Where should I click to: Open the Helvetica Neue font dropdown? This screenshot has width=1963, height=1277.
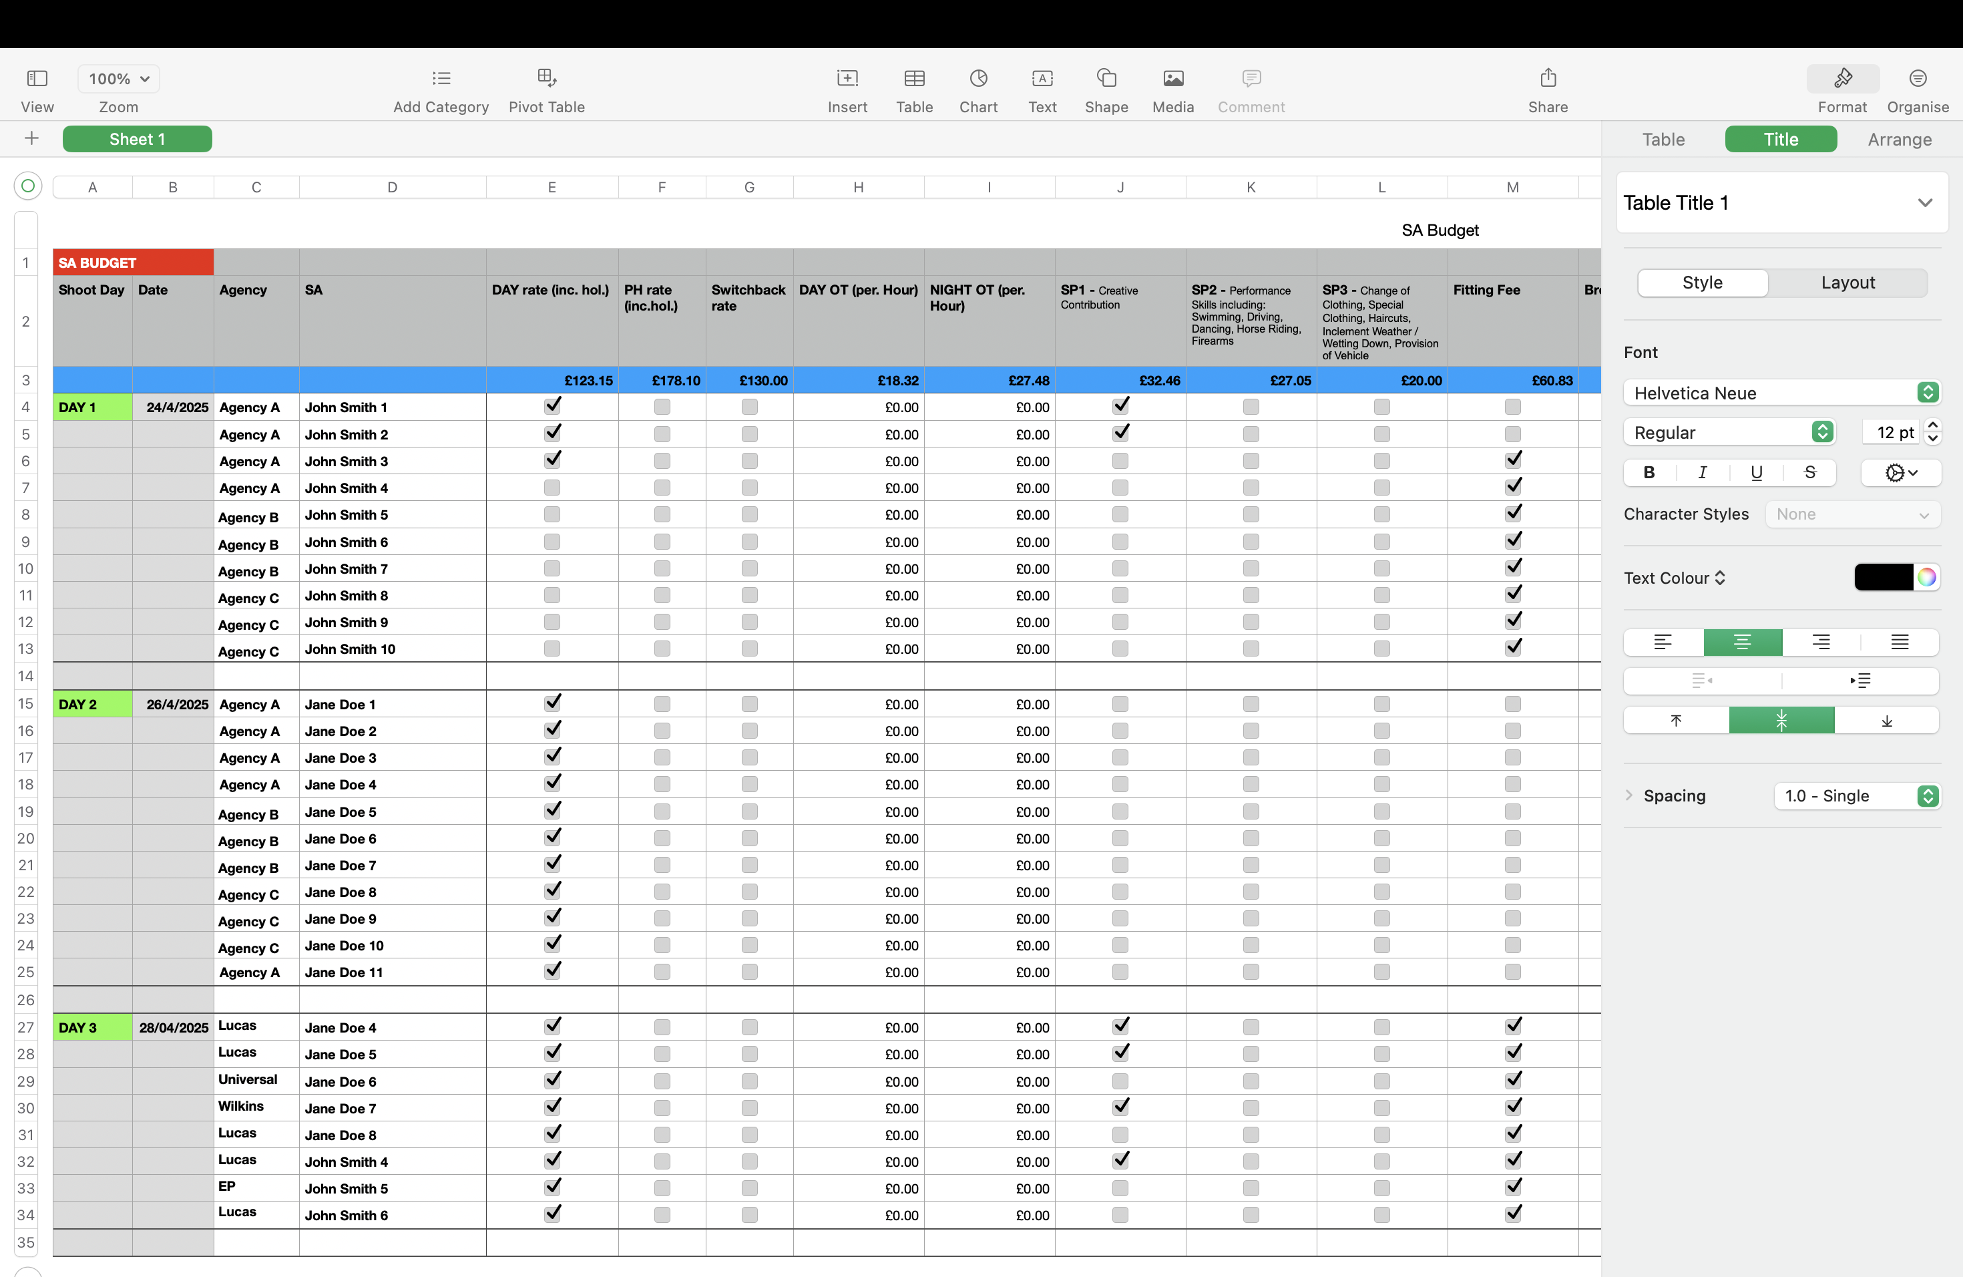tap(1781, 393)
